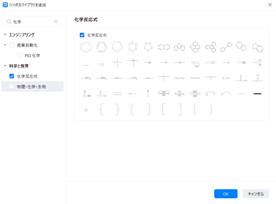
Task: Confirm with the OK button
Action: (226, 194)
